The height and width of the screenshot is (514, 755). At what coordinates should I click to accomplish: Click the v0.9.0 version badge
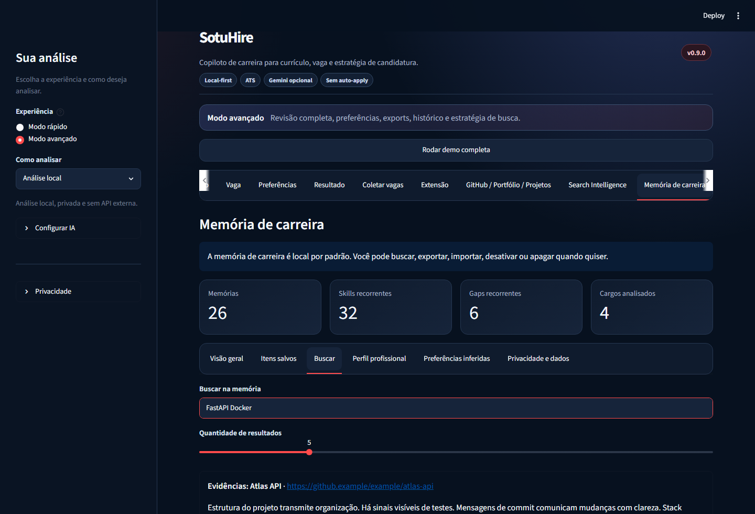coord(696,52)
